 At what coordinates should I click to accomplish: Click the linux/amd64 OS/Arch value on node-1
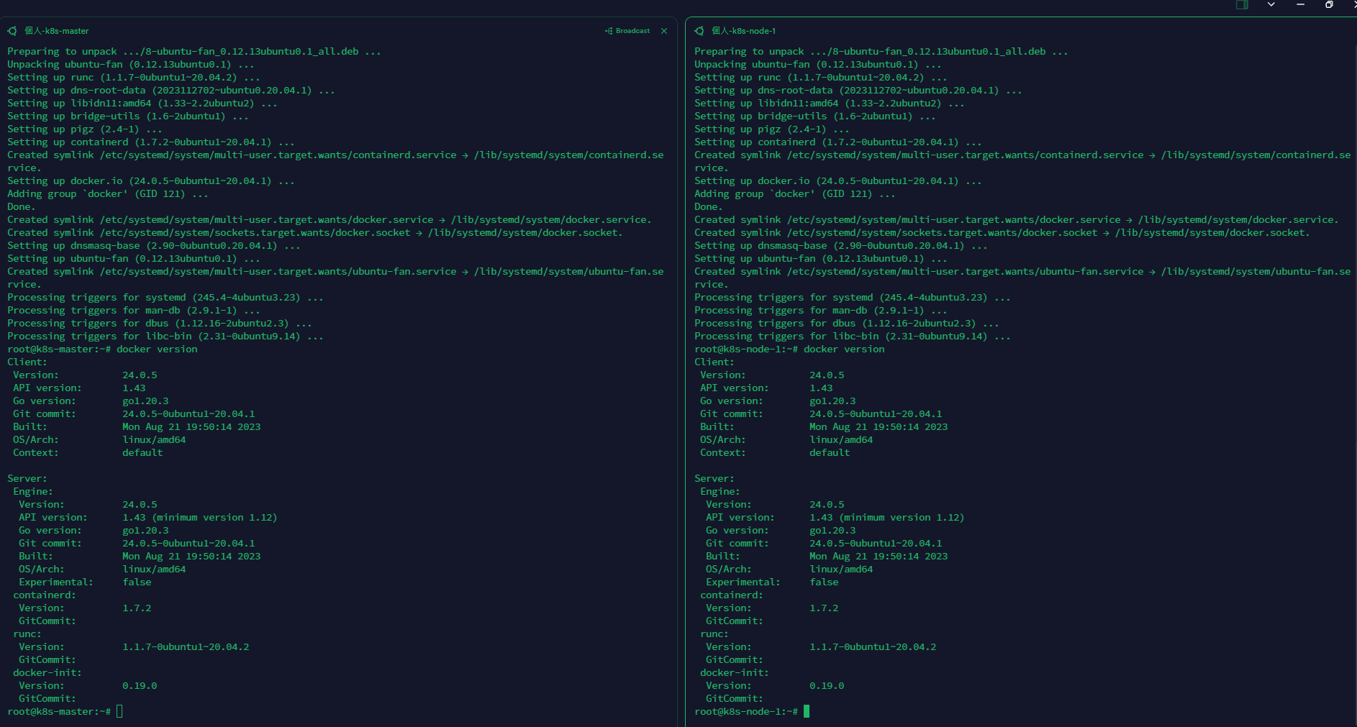[x=840, y=569]
